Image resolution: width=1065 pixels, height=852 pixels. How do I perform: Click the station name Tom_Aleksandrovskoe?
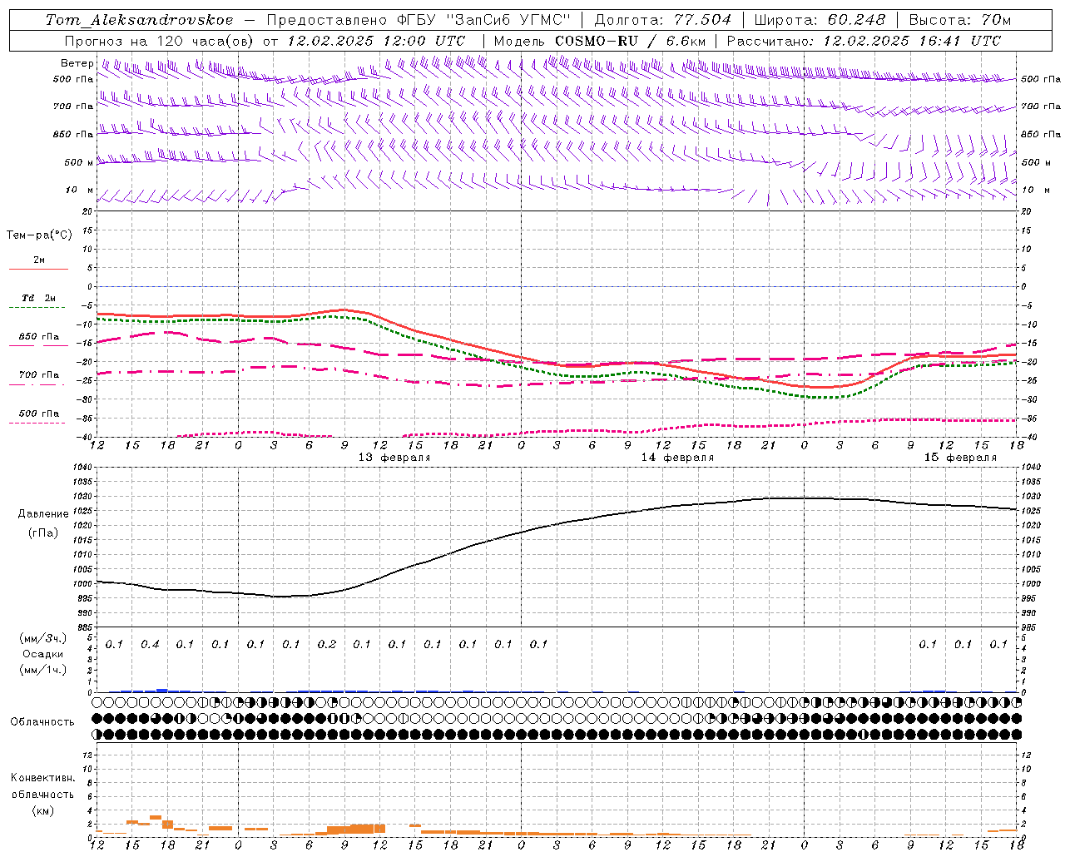(x=139, y=20)
